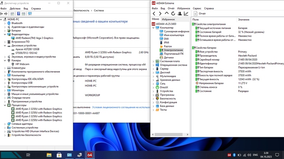The image size is (284, 159).
Task: Click the AIDA64 forward navigation arrow
Action: 160,13
